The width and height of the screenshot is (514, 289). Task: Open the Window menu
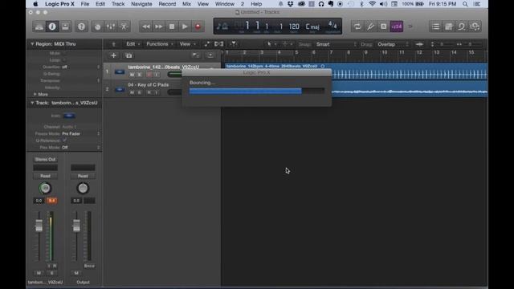click(225, 4)
